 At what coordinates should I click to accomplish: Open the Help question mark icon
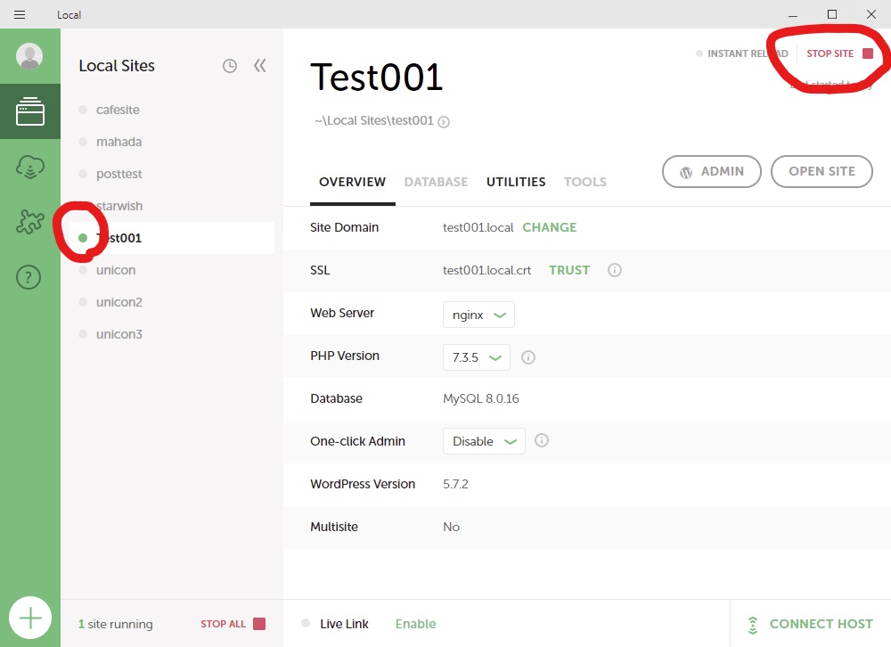pyautogui.click(x=29, y=277)
